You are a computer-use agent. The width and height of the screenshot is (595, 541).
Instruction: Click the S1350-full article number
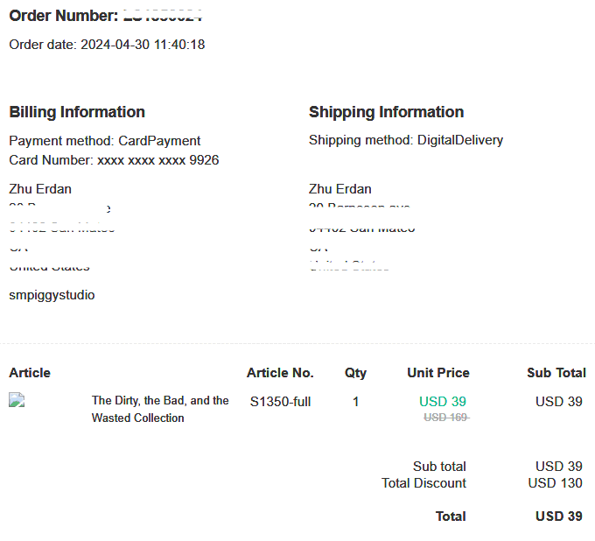pyautogui.click(x=280, y=402)
